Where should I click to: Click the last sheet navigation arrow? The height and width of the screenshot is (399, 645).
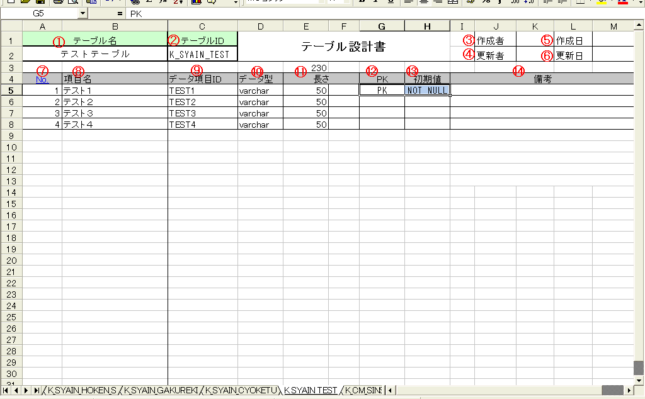tap(35, 391)
